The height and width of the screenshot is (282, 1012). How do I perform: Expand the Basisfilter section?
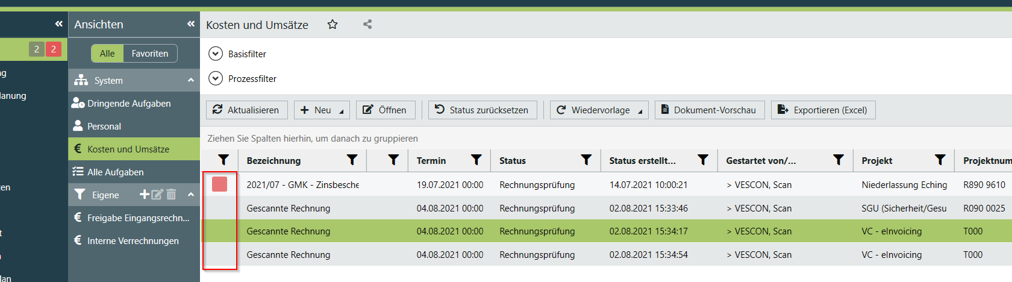216,54
